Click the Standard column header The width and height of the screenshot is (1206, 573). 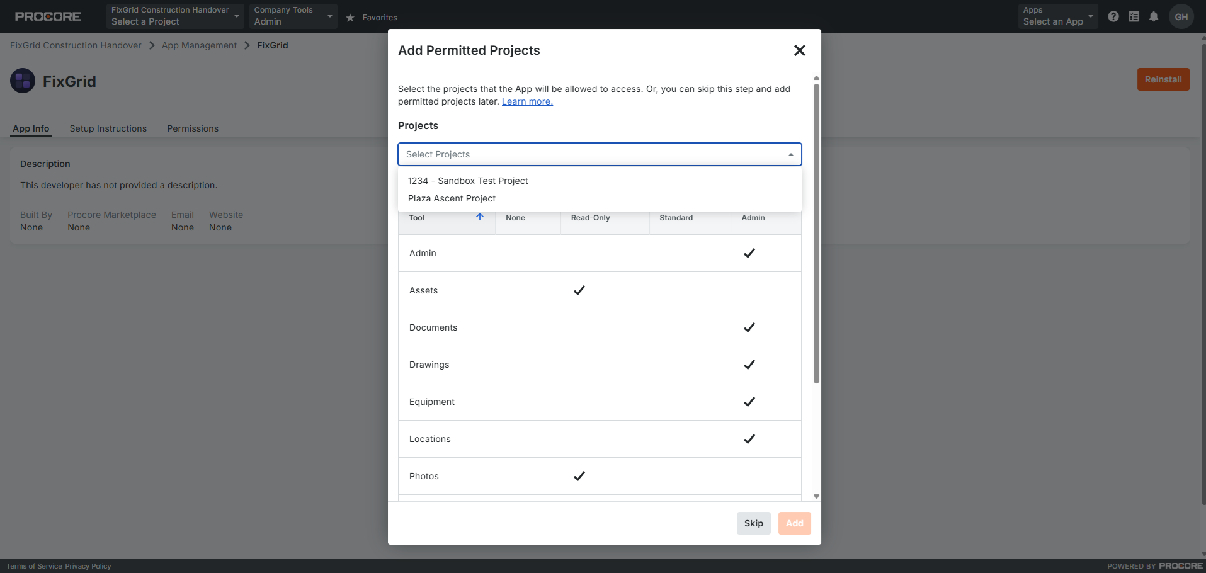pos(676,218)
